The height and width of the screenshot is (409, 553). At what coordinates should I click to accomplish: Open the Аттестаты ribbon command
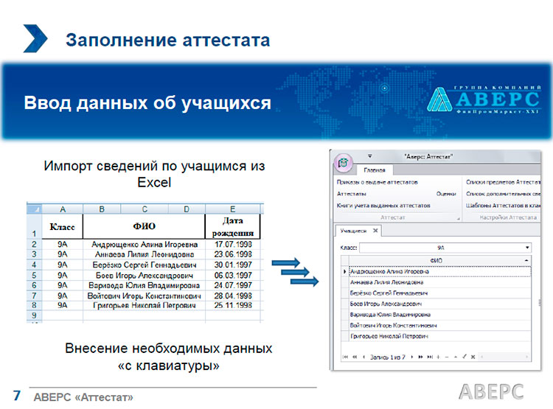click(351, 194)
